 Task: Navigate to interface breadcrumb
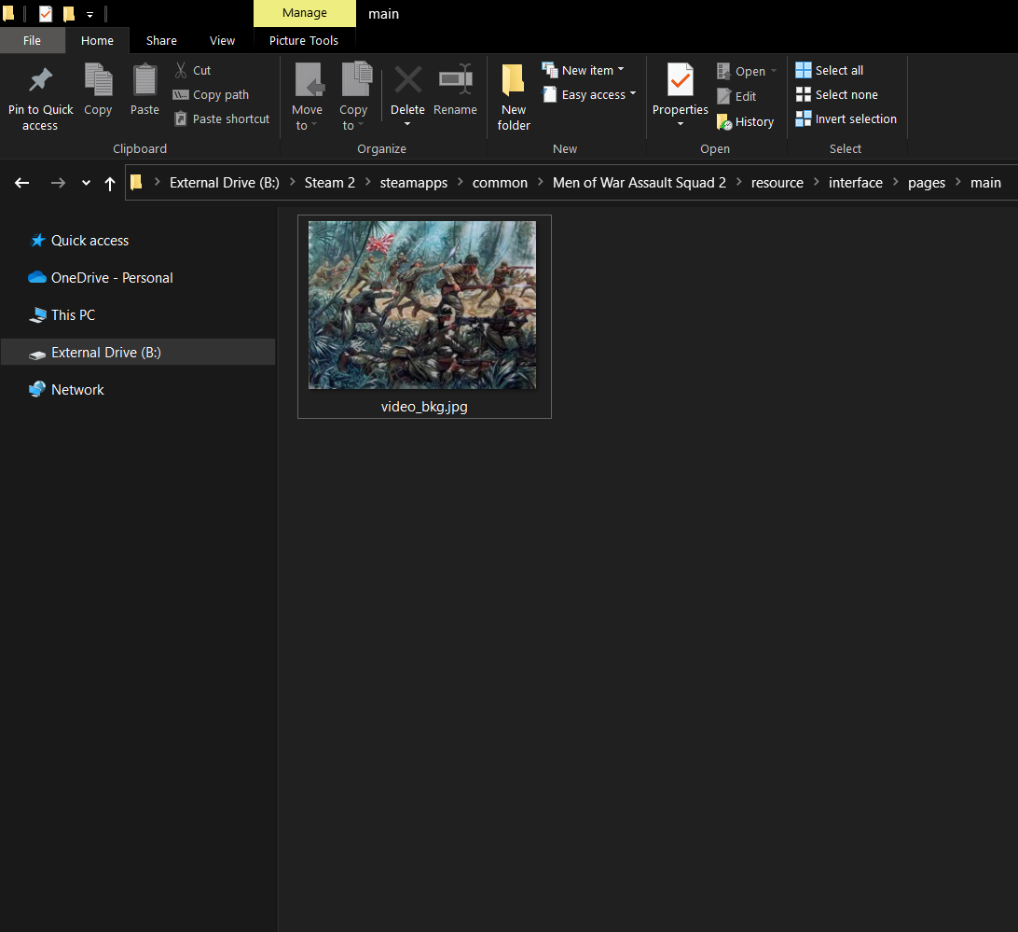pyautogui.click(x=856, y=183)
